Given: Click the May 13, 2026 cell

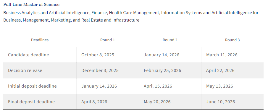Looking at the screenshot, I should [x=219, y=86].
